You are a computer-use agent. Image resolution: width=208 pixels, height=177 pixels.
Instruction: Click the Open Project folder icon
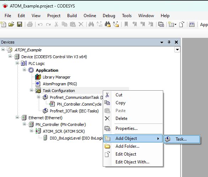(11, 25)
